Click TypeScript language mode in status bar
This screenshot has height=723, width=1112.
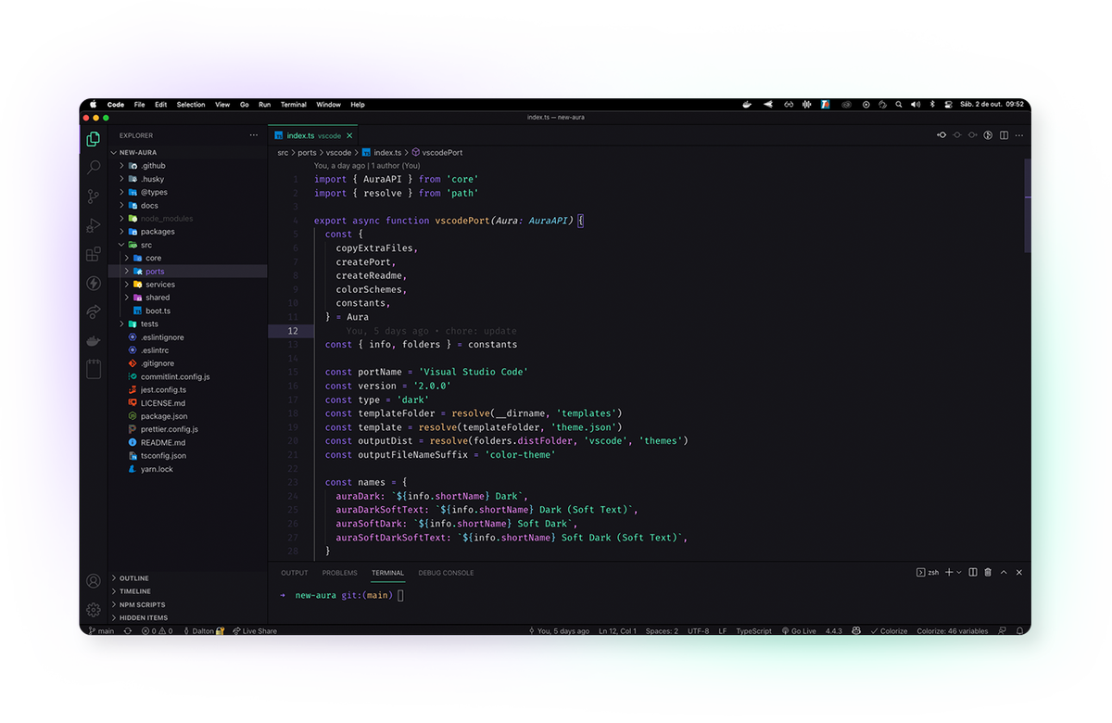pos(753,631)
